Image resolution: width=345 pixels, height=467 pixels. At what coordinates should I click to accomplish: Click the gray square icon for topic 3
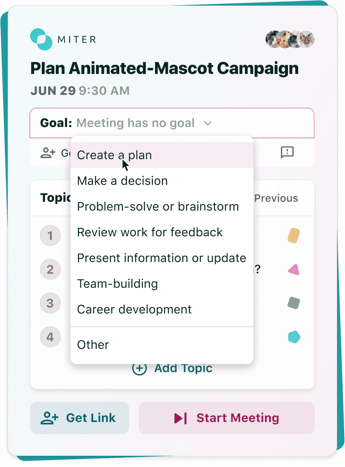(294, 303)
